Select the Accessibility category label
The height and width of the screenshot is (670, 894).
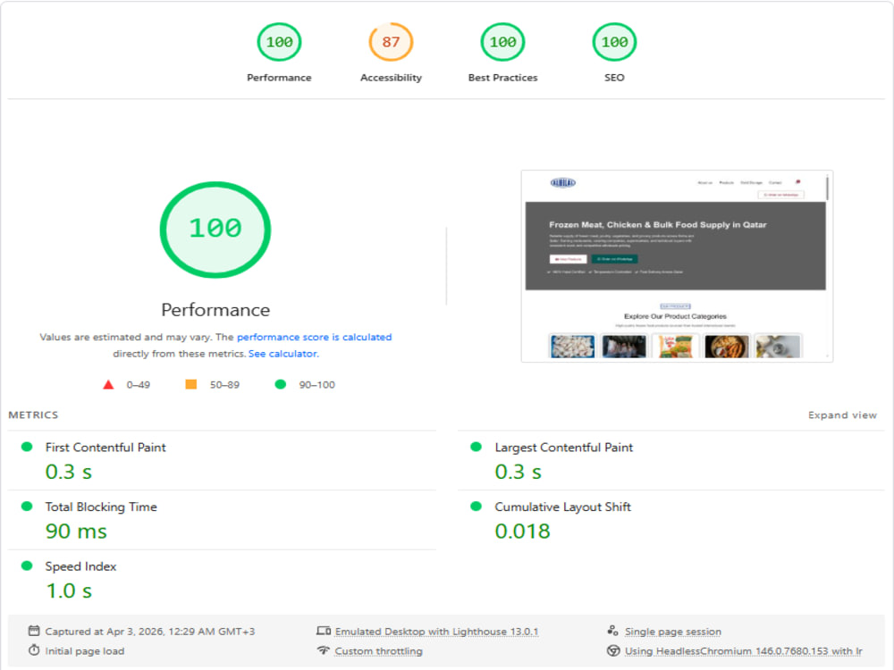click(391, 78)
